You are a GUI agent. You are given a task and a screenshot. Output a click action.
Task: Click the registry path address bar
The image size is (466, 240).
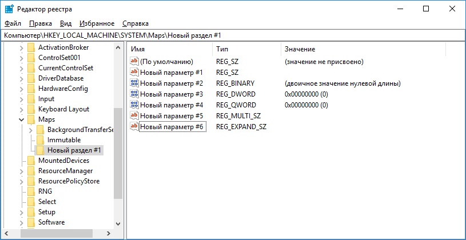tap(229, 35)
